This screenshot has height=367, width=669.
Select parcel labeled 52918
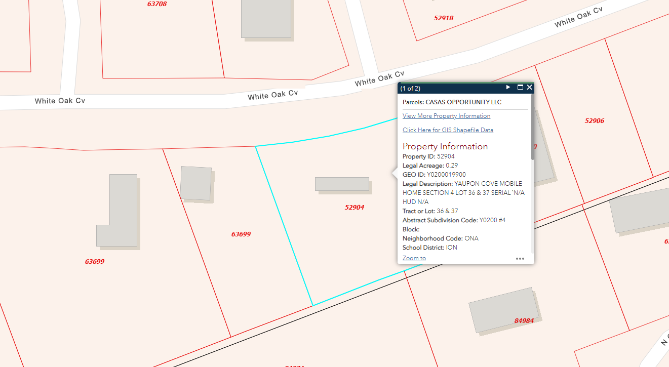[x=444, y=18]
